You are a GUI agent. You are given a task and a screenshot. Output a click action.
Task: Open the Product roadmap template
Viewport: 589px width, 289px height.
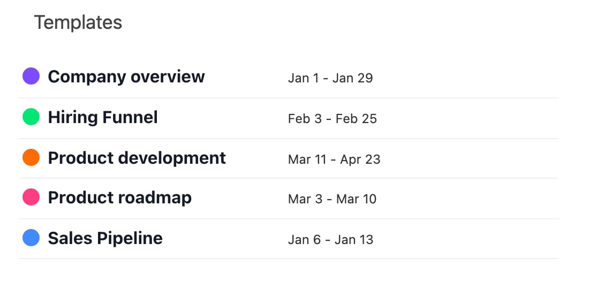(120, 198)
